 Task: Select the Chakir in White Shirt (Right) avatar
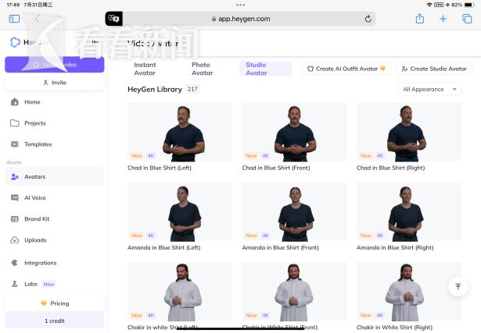tap(408, 292)
